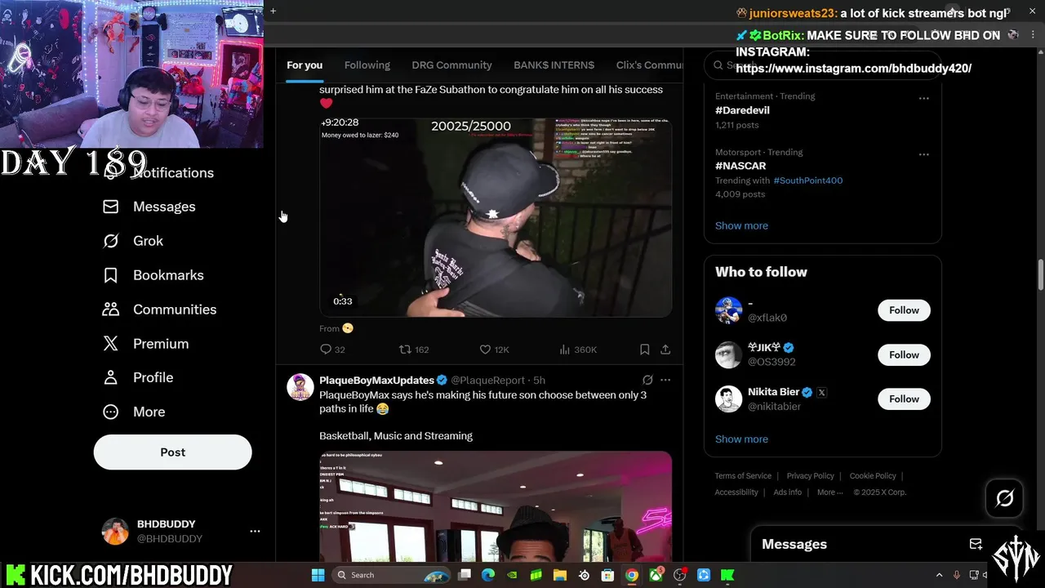Follow @xflak0

point(904,310)
